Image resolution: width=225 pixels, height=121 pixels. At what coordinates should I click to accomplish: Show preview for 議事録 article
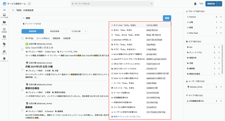pyautogui.click(x=34, y=111)
